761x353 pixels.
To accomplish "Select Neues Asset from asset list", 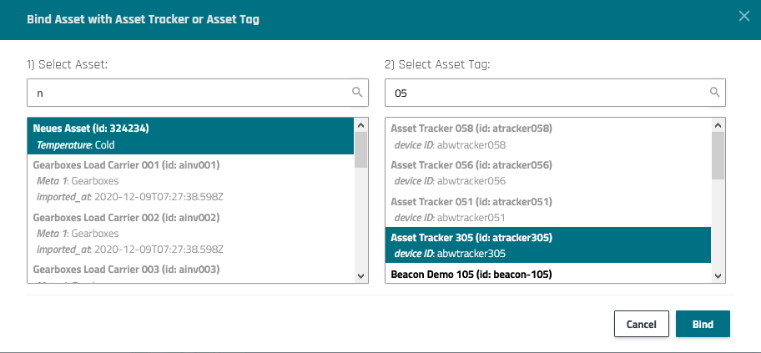I will tap(191, 136).
